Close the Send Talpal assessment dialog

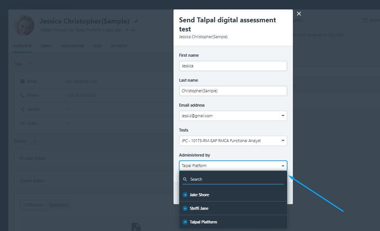pos(299,14)
